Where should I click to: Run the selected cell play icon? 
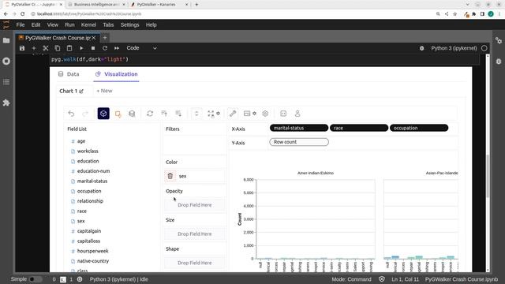coord(81,48)
